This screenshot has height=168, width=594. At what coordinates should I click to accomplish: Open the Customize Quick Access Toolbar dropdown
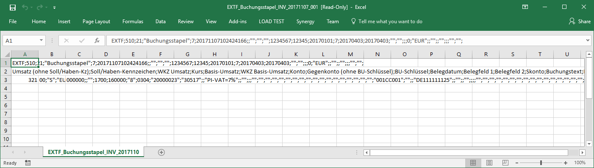pos(55,7)
